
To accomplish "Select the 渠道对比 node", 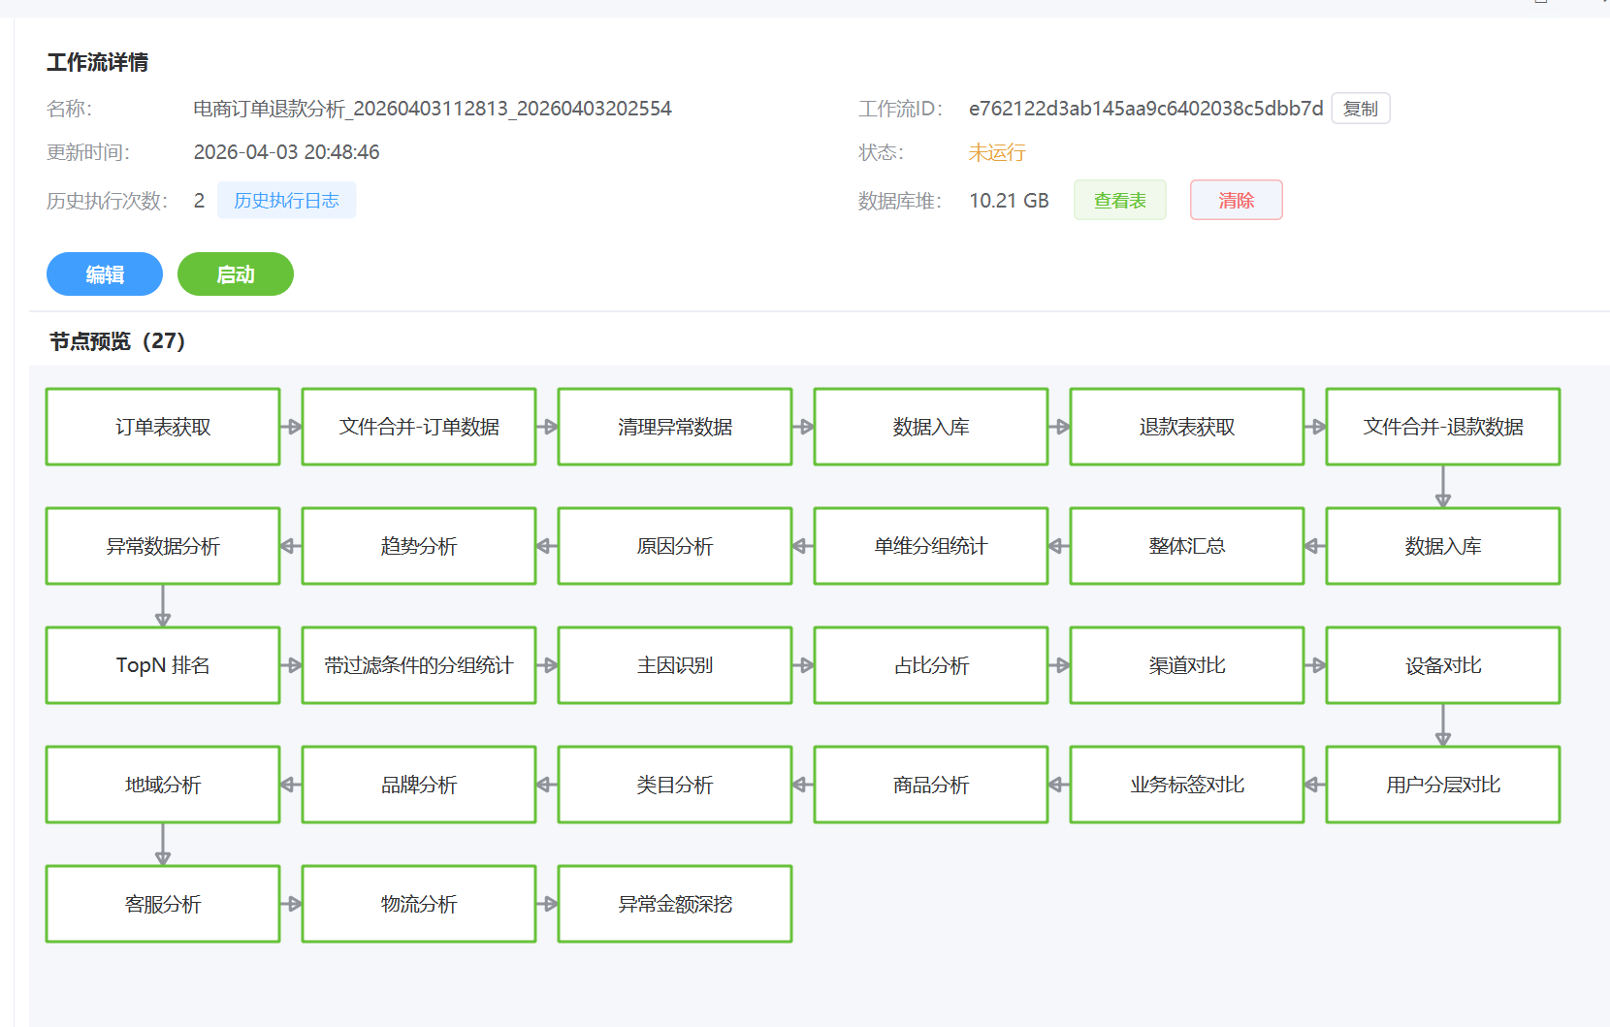I will tap(1187, 665).
